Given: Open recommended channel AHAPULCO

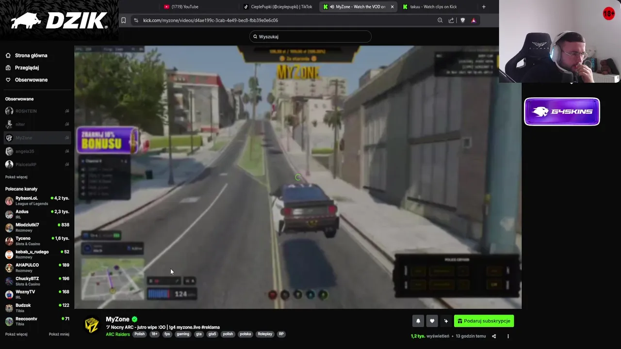Looking at the screenshot, I should pos(37,268).
